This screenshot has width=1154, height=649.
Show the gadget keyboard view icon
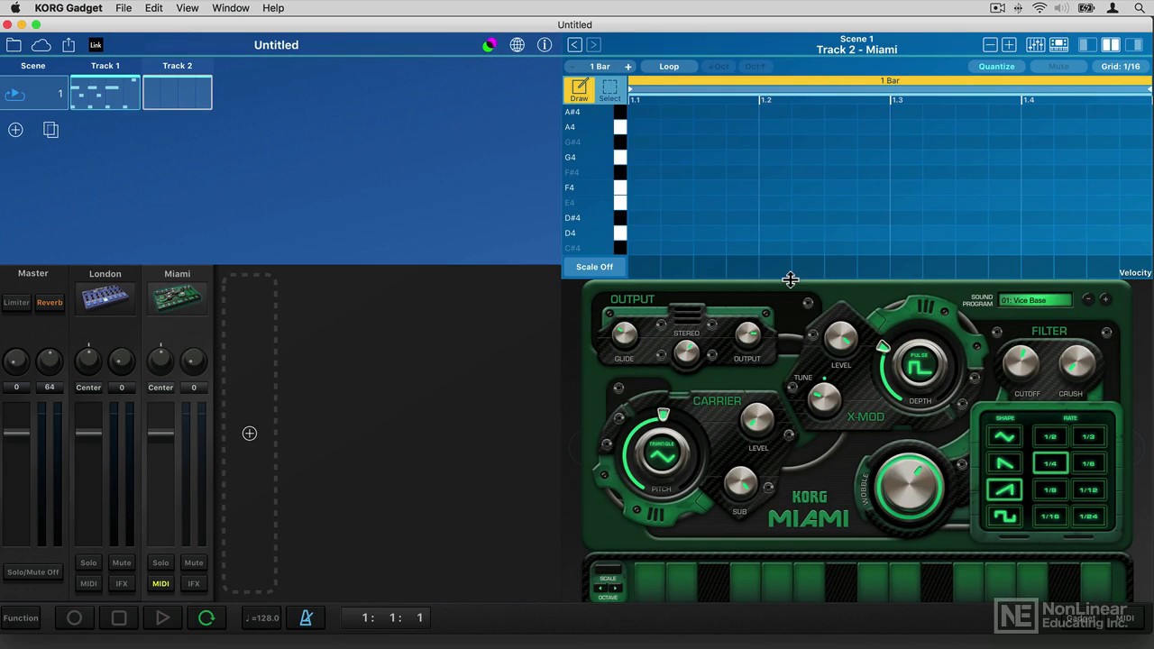pyautogui.click(x=1059, y=45)
